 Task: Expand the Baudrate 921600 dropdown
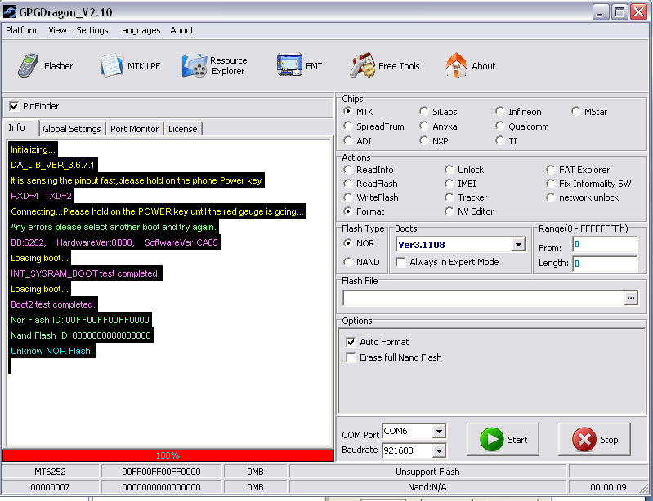coord(439,450)
